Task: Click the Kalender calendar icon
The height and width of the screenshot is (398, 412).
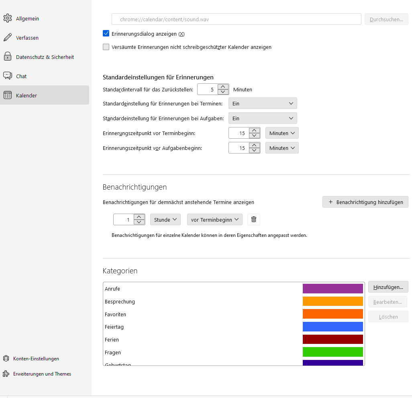Action: [x=8, y=95]
